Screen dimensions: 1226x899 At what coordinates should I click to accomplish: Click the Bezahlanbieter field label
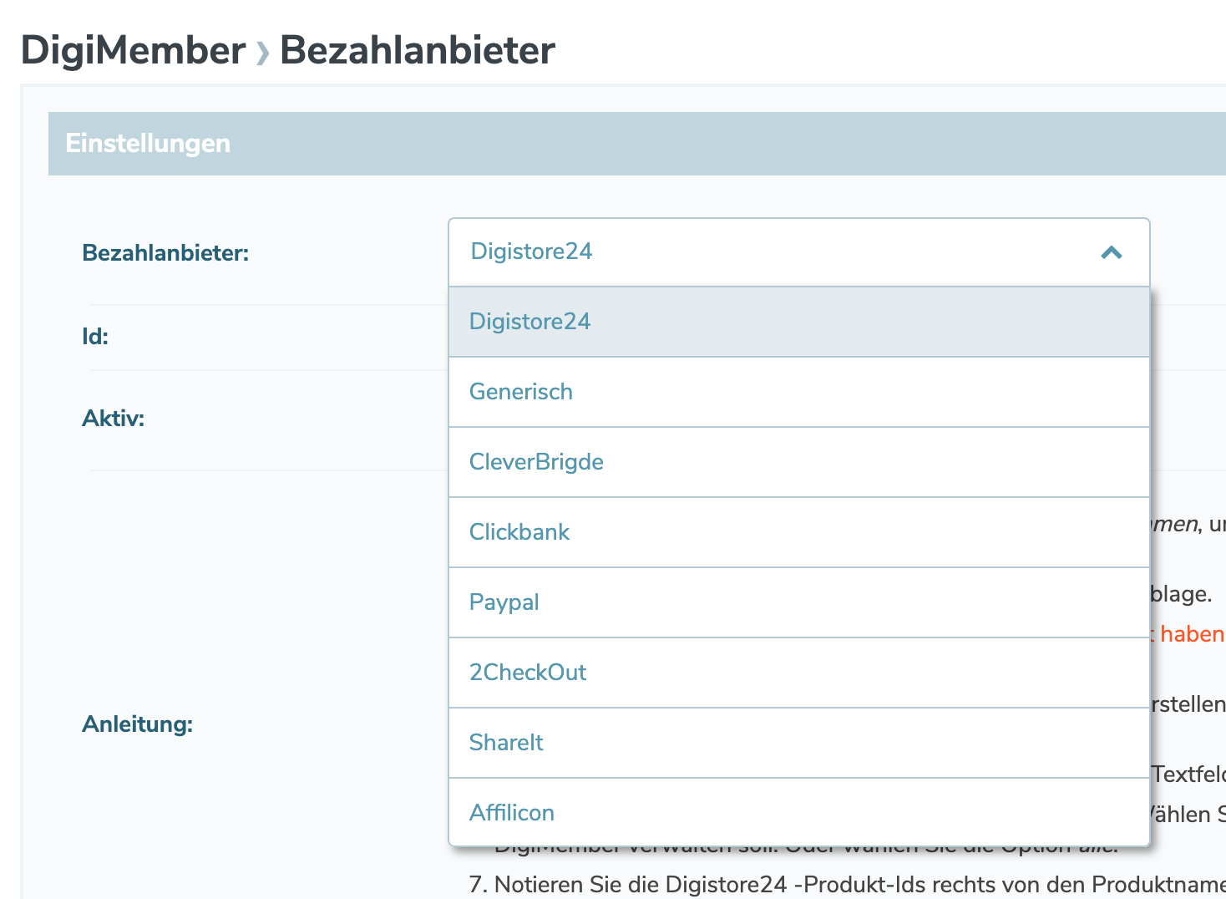165,253
